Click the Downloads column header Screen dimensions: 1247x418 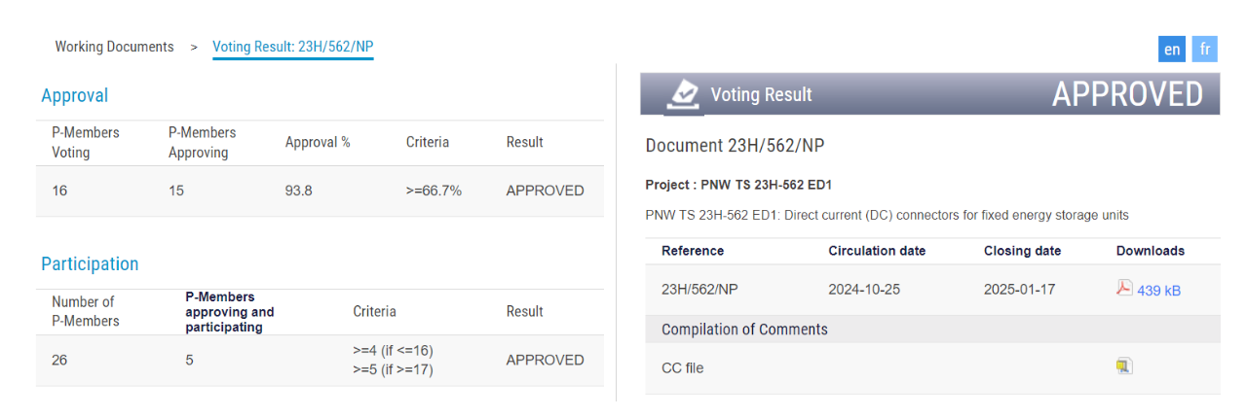[1151, 251]
